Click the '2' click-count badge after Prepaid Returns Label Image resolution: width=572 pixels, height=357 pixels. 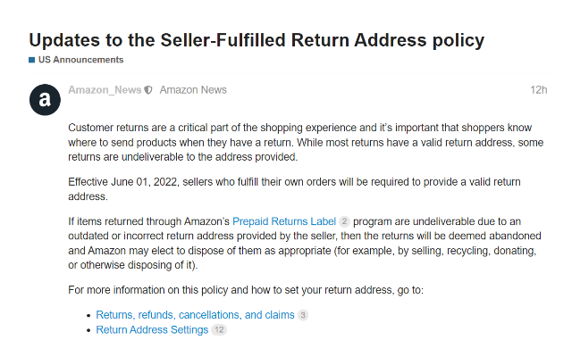344,221
